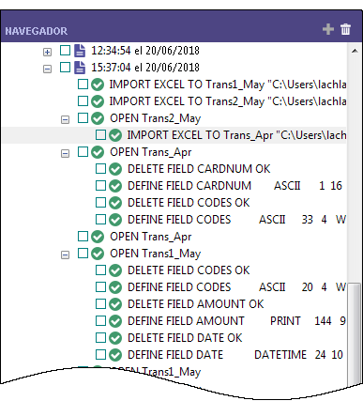Click the plus icon in Navegador header
The image size is (363, 401).
tap(328, 29)
